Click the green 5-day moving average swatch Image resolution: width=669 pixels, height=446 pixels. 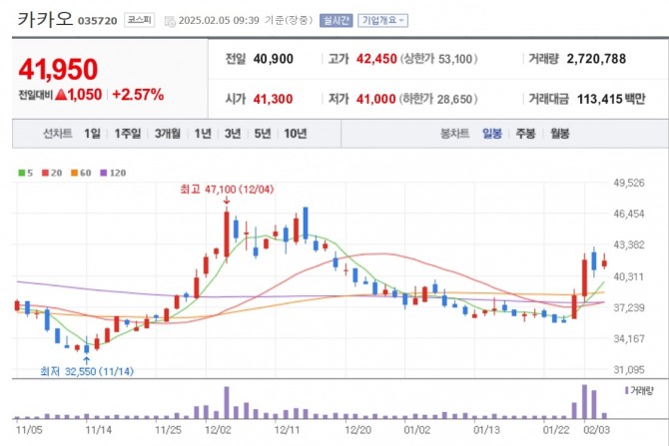(x=21, y=173)
